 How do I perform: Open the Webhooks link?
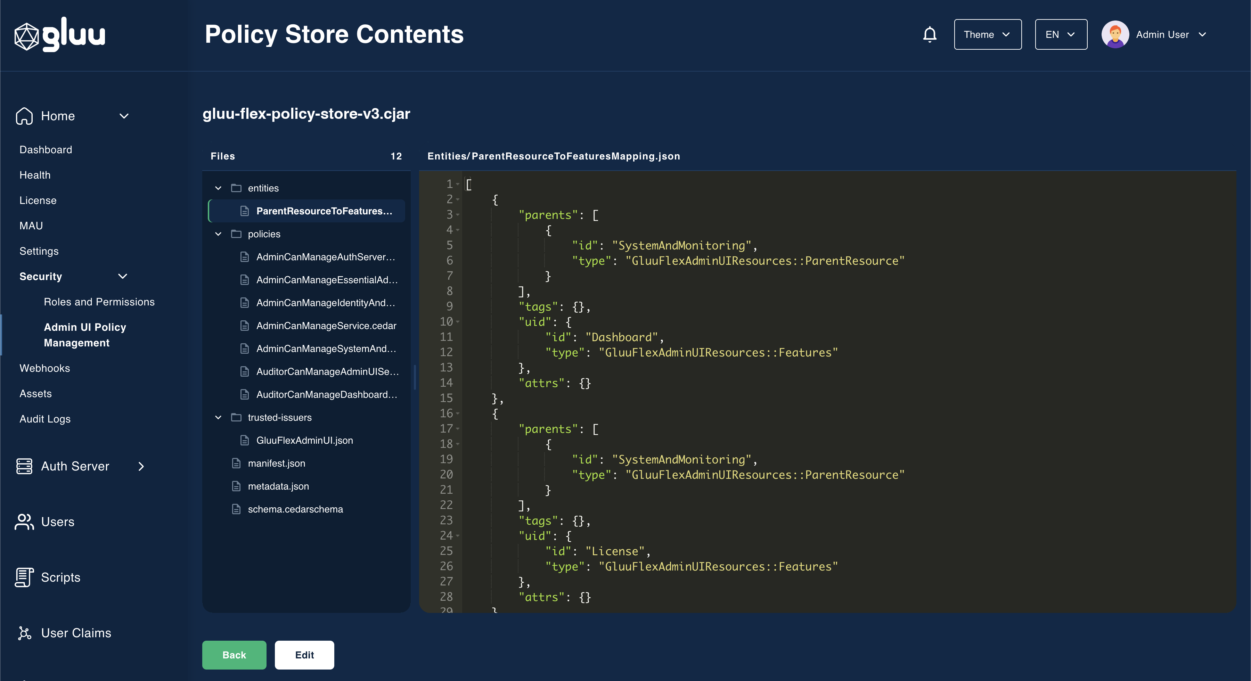pyautogui.click(x=45, y=368)
